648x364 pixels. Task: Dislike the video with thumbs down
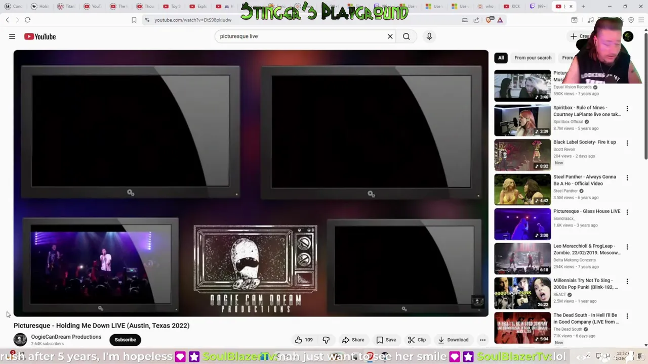tap(326, 340)
